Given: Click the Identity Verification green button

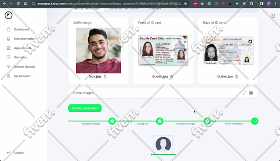Looking at the screenshot, I should [x=85, y=108].
